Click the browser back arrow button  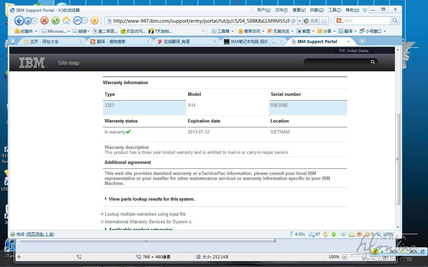click(19, 21)
